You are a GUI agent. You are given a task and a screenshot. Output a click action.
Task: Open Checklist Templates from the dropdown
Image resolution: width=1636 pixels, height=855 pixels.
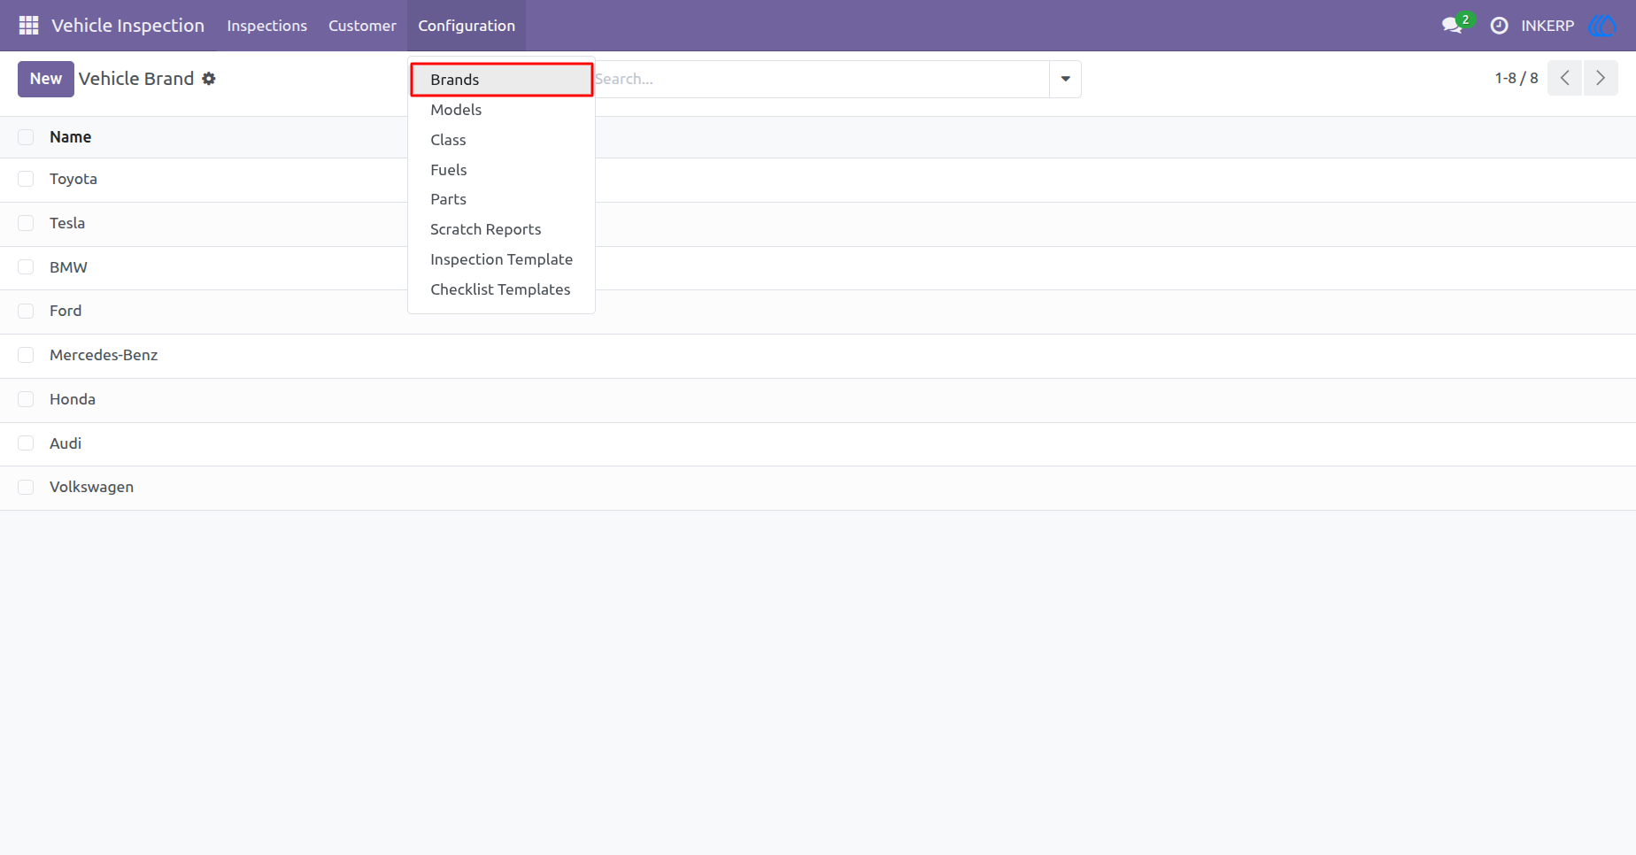(501, 289)
